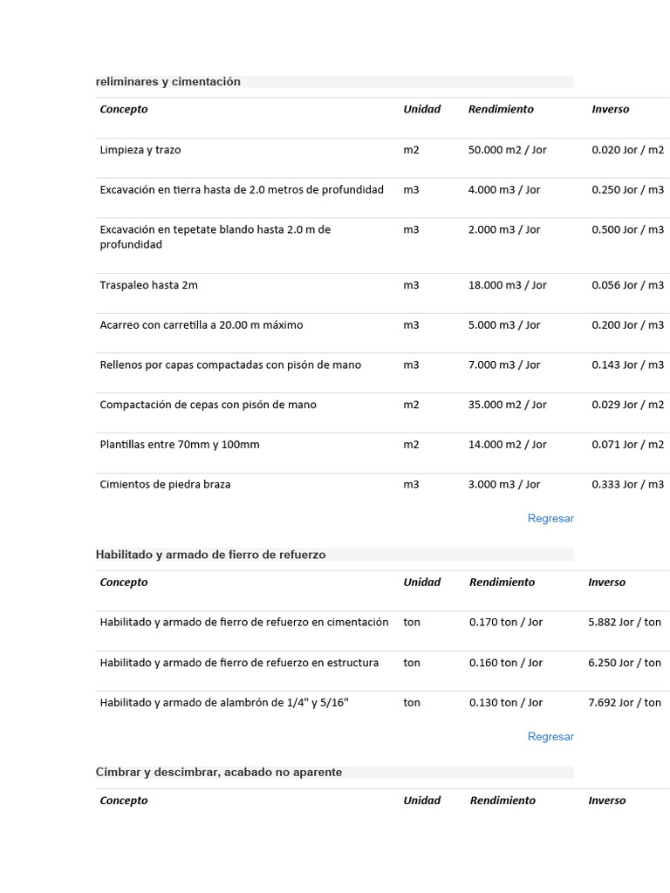This screenshot has height=893, width=670.
Task: Click 'Habilitado y armado de fierro de refuerzo' heading
Action: click(211, 555)
